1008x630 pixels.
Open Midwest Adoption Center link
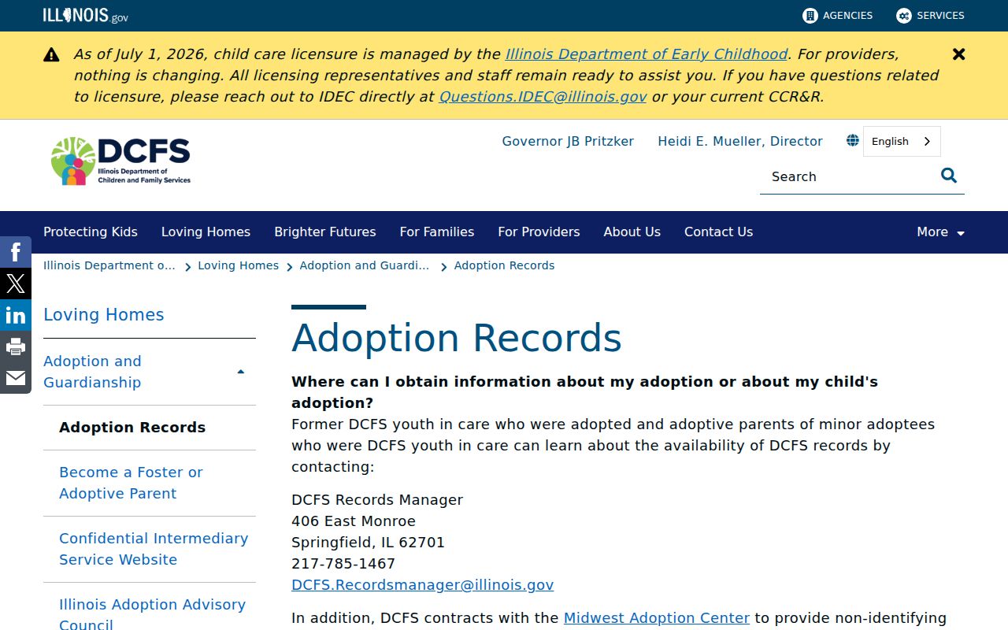click(657, 618)
